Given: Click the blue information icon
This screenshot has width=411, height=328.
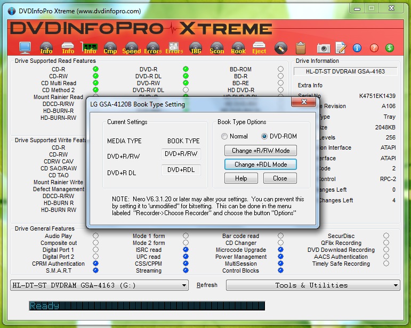Looking at the screenshot, I should point(357,48).
